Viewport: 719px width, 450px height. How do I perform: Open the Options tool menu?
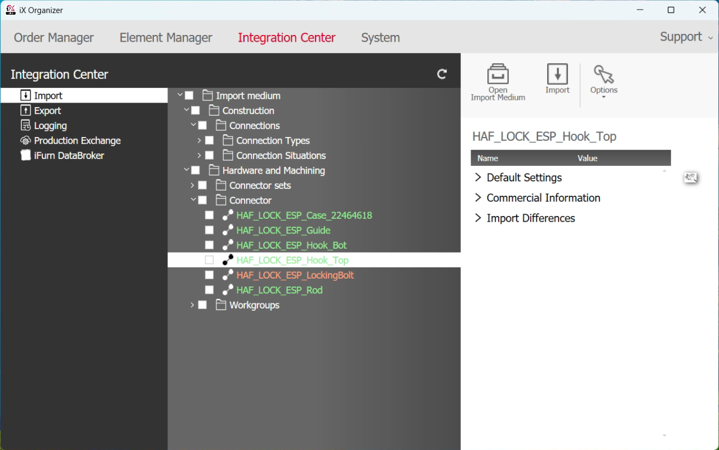coord(603,82)
